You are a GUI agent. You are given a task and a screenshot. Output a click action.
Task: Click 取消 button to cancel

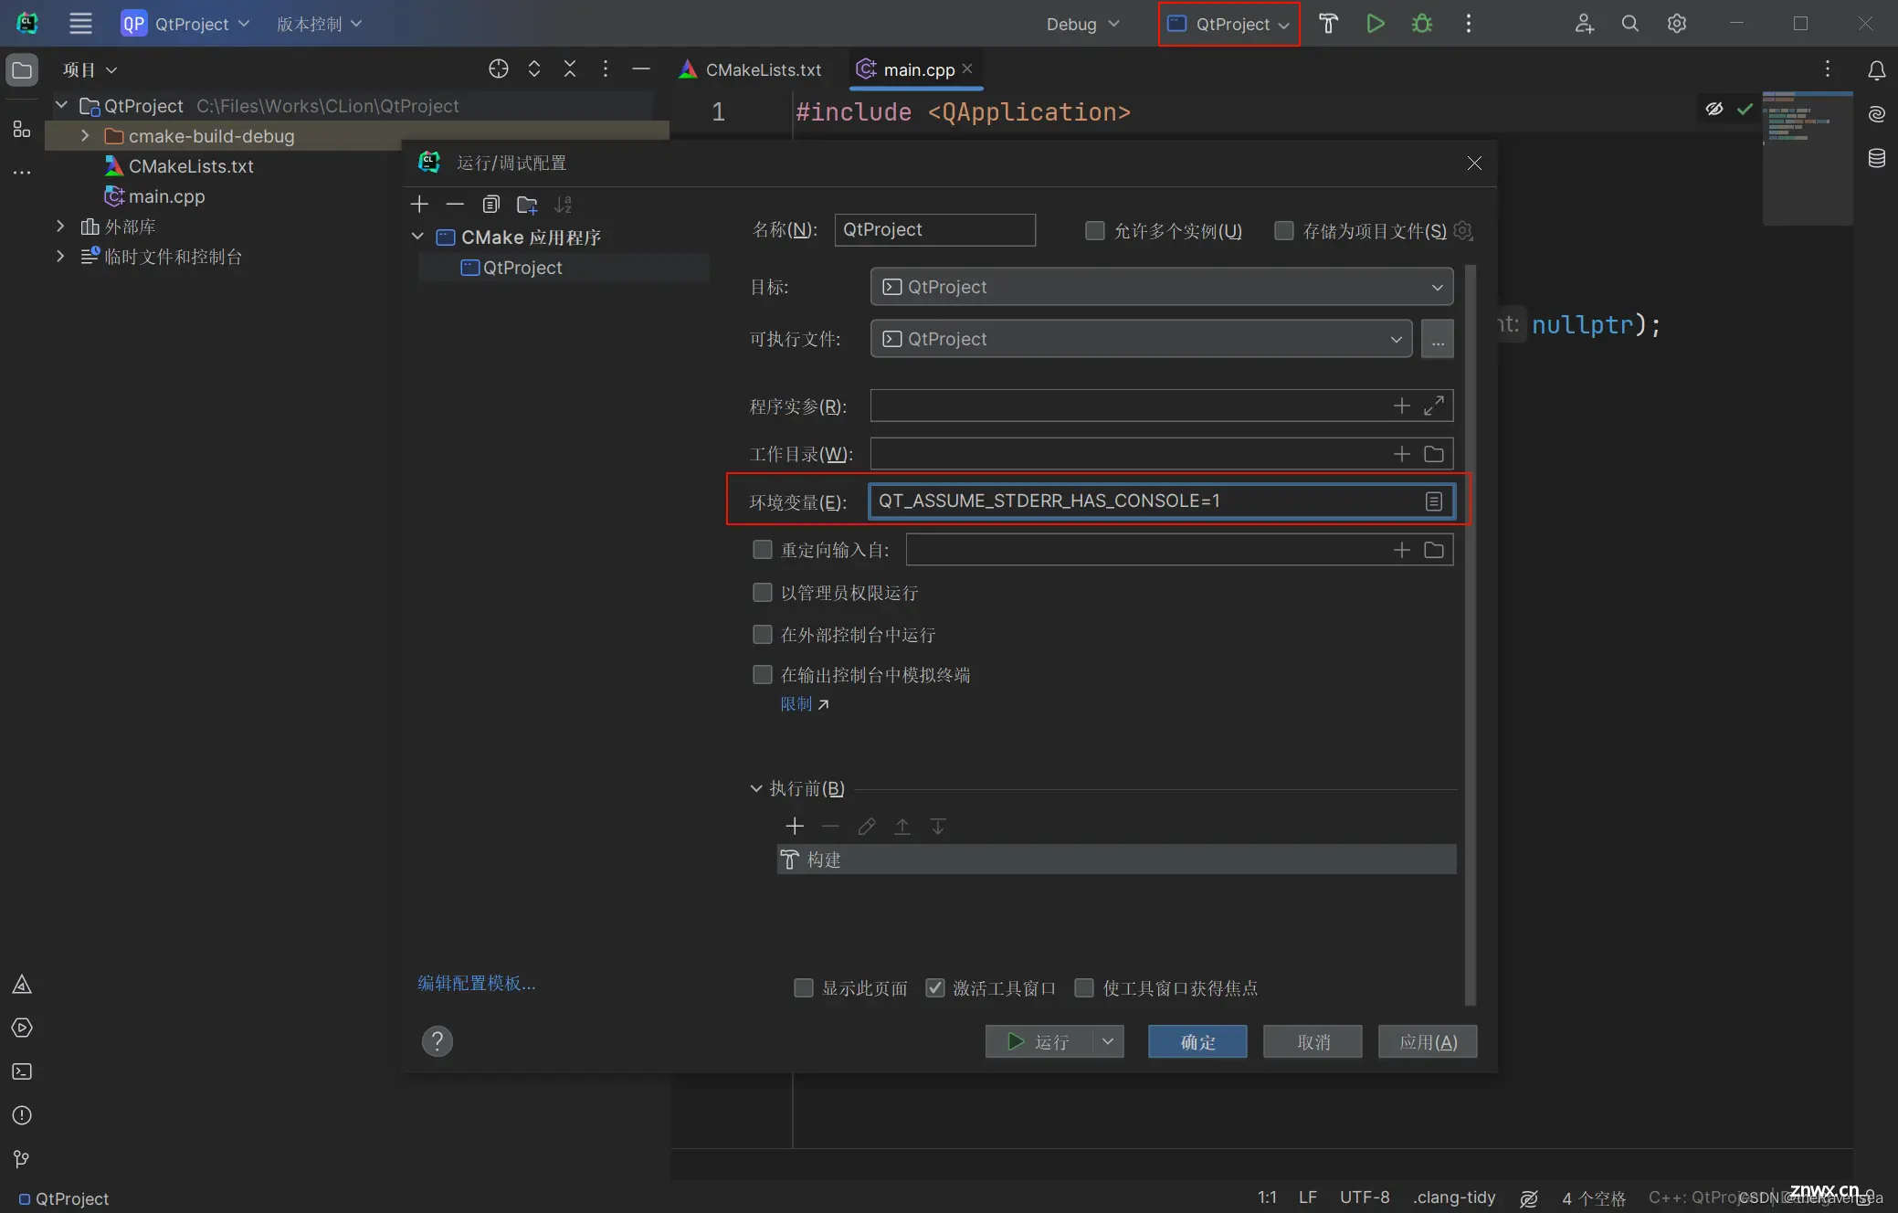click(x=1313, y=1041)
